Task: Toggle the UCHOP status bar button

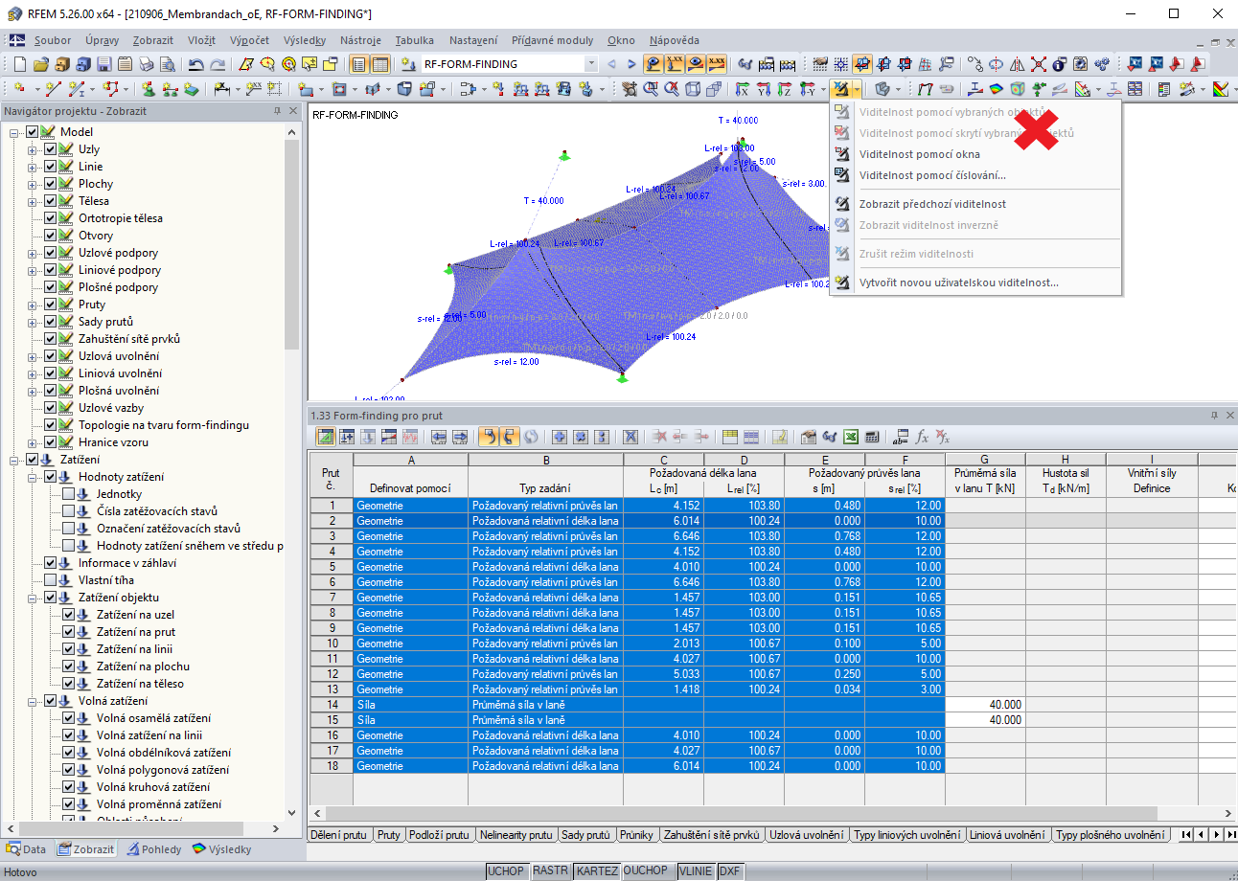Action: point(506,871)
